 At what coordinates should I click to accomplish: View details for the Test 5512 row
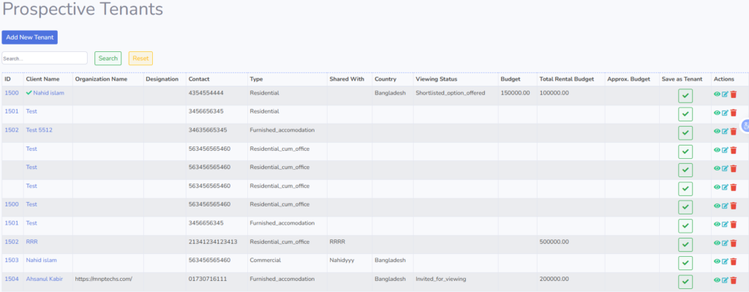click(x=717, y=132)
